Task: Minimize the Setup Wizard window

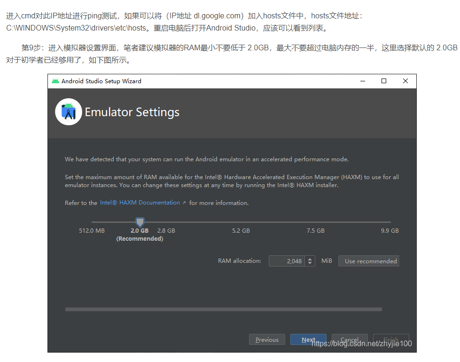Action: point(363,81)
